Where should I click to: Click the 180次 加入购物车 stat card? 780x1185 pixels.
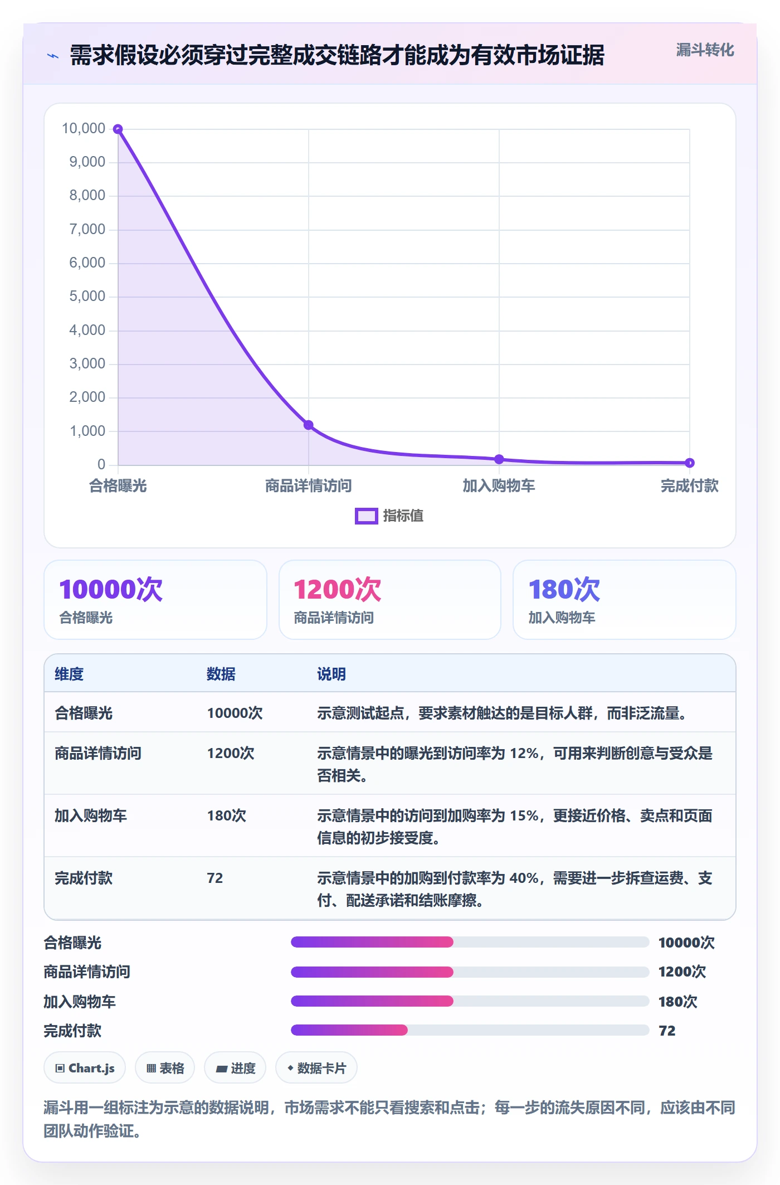[x=625, y=600]
